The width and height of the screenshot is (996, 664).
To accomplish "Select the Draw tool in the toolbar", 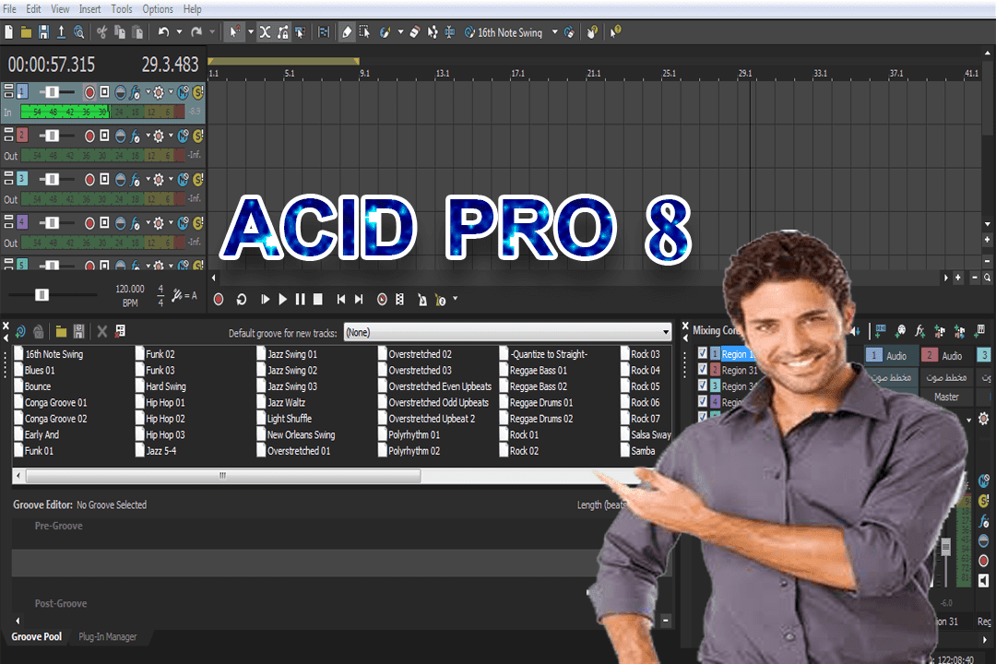I will 346,30.
